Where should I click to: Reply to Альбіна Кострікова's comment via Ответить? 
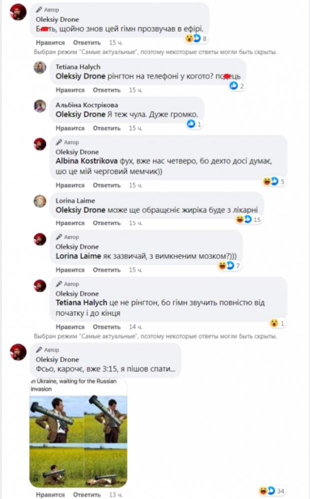click(106, 128)
